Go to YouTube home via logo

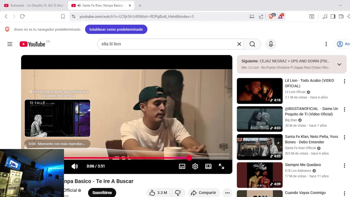click(x=33, y=44)
